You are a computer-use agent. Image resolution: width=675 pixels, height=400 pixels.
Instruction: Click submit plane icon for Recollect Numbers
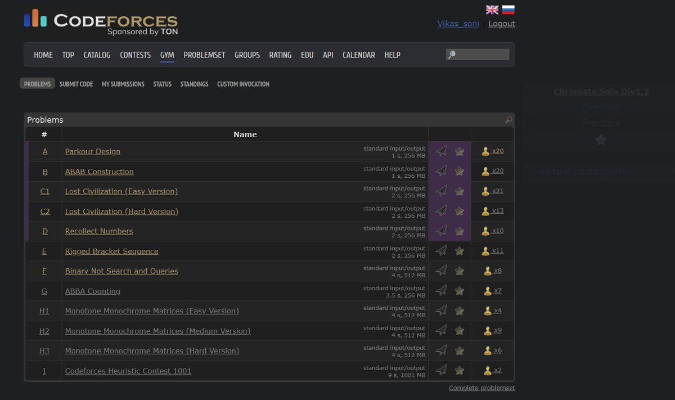pos(442,231)
